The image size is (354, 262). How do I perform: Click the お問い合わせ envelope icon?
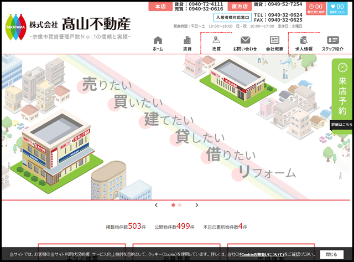245,40
